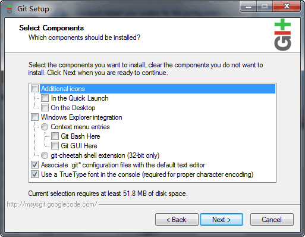Go back with the Back button
The height and width of the screenshot is (237, 305).
[x=177, y=220]
